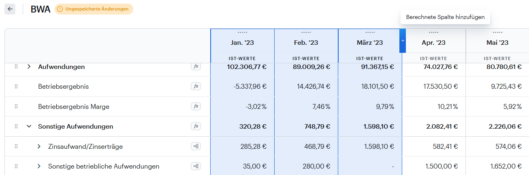Click the Apr. '23 Zinsaufwand value 582,41 €
529x175 pixels.
point(445,146)
